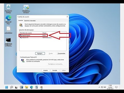Screen dimensions: 124x93
Task: Click the Quitar button
Action: (51, 53)
